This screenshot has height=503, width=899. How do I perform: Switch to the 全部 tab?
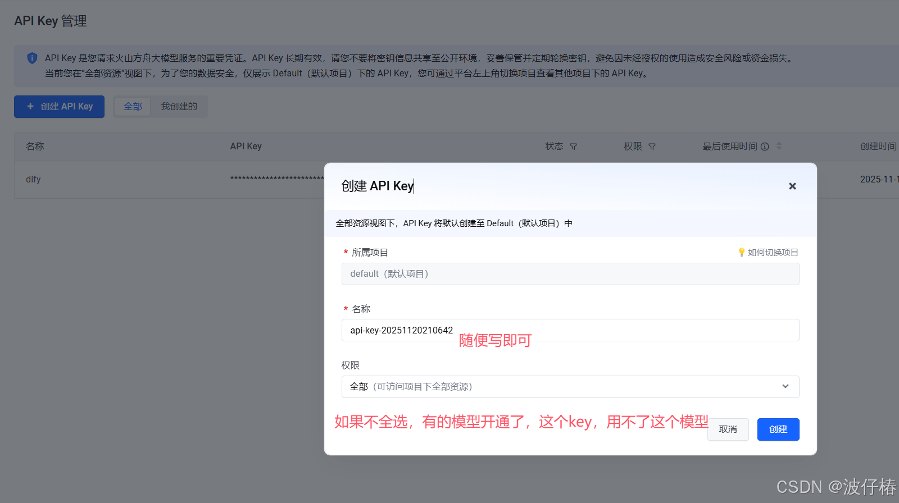click(x=133, y=107)
